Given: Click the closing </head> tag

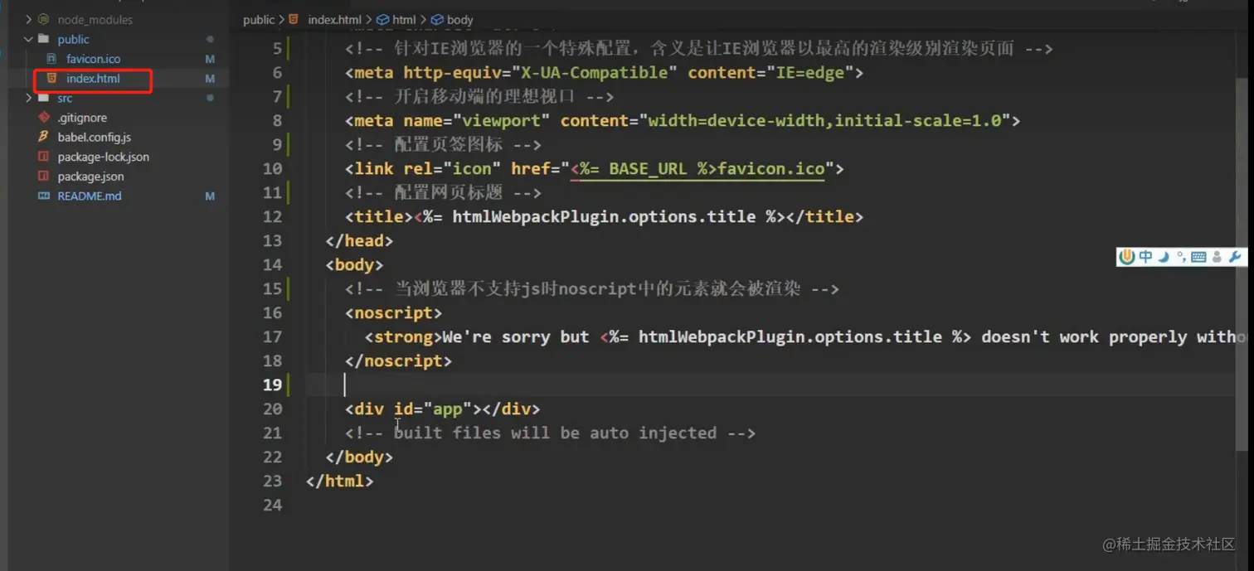Looking at the screenshot, I should click(x=359, y=241).
